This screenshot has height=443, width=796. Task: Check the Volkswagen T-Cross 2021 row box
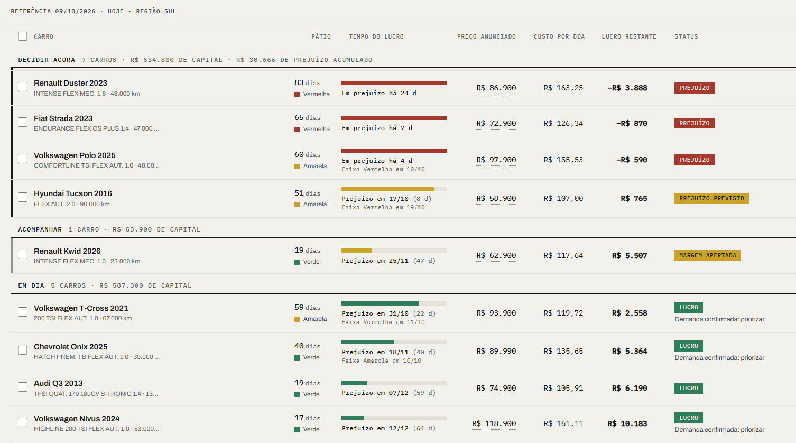[x=23, y=312]
